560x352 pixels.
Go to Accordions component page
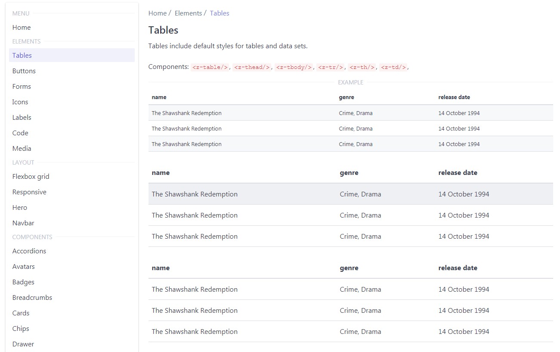tap(71, 251)
